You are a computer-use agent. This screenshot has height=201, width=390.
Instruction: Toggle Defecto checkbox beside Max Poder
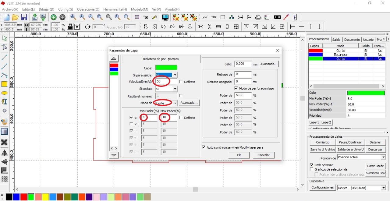[x=181, y=118]
